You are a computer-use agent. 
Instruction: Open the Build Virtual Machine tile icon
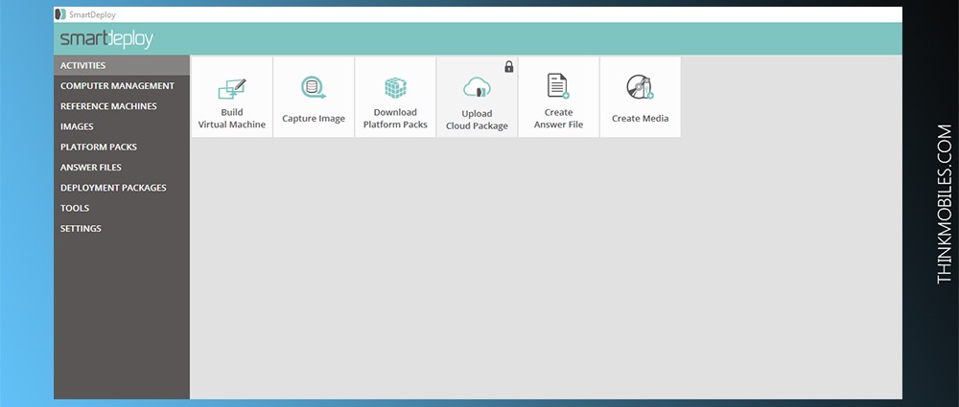(232, 89)
